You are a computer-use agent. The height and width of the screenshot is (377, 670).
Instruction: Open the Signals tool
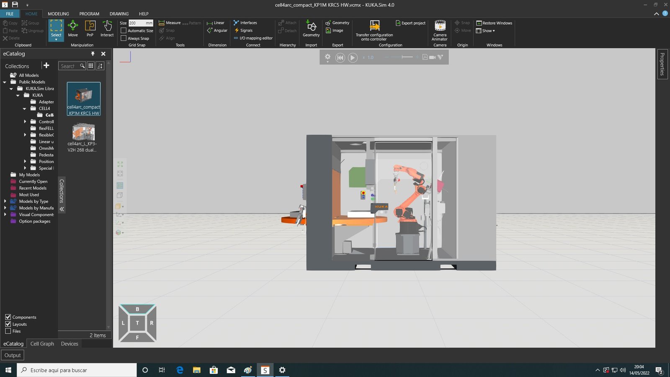pos(243,31)
